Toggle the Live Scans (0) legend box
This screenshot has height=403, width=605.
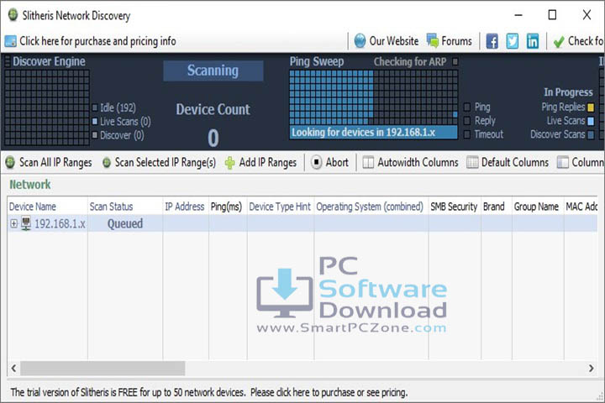coord(94,122)
